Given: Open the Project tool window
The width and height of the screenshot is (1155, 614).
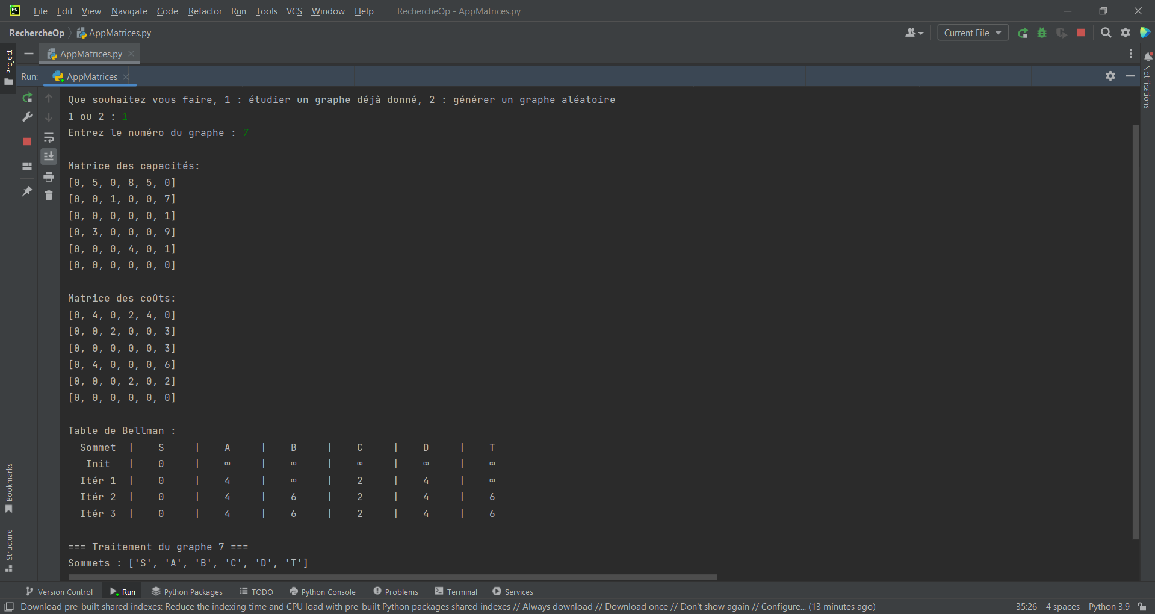Looking at the screenshot, I should click(8, 67).
